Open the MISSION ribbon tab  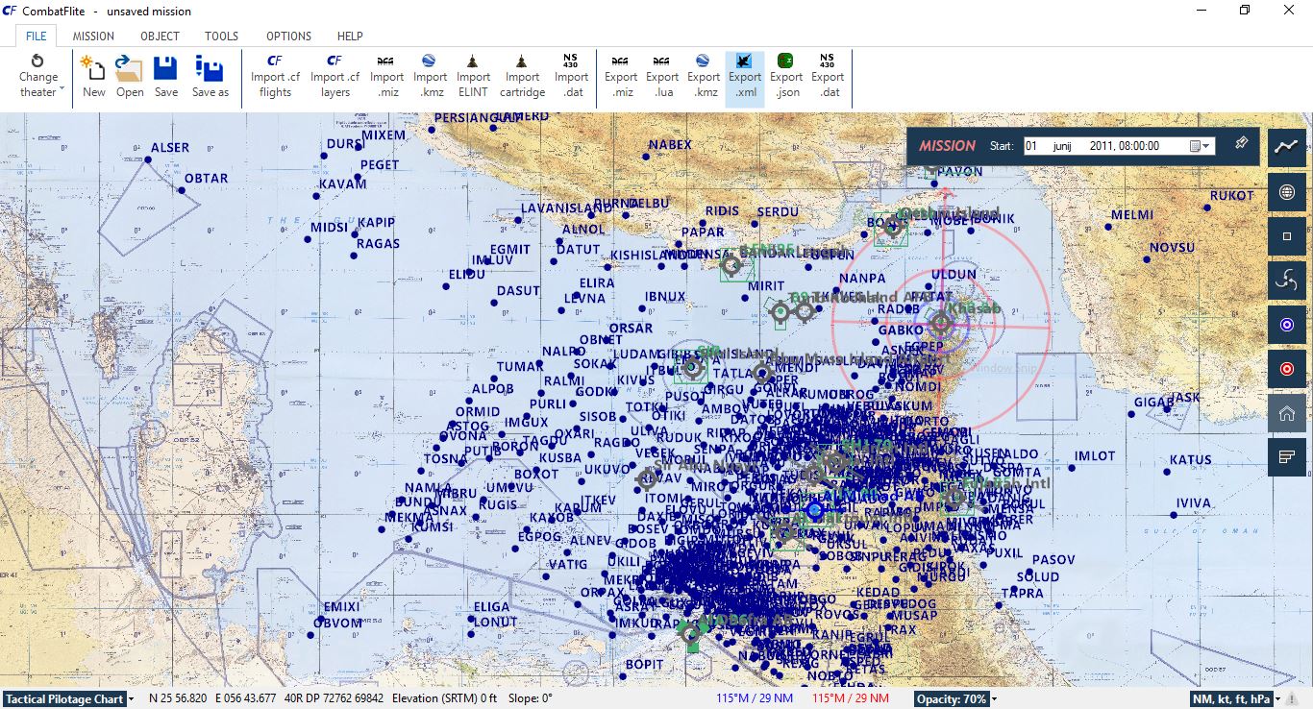[x=93, y=37]
